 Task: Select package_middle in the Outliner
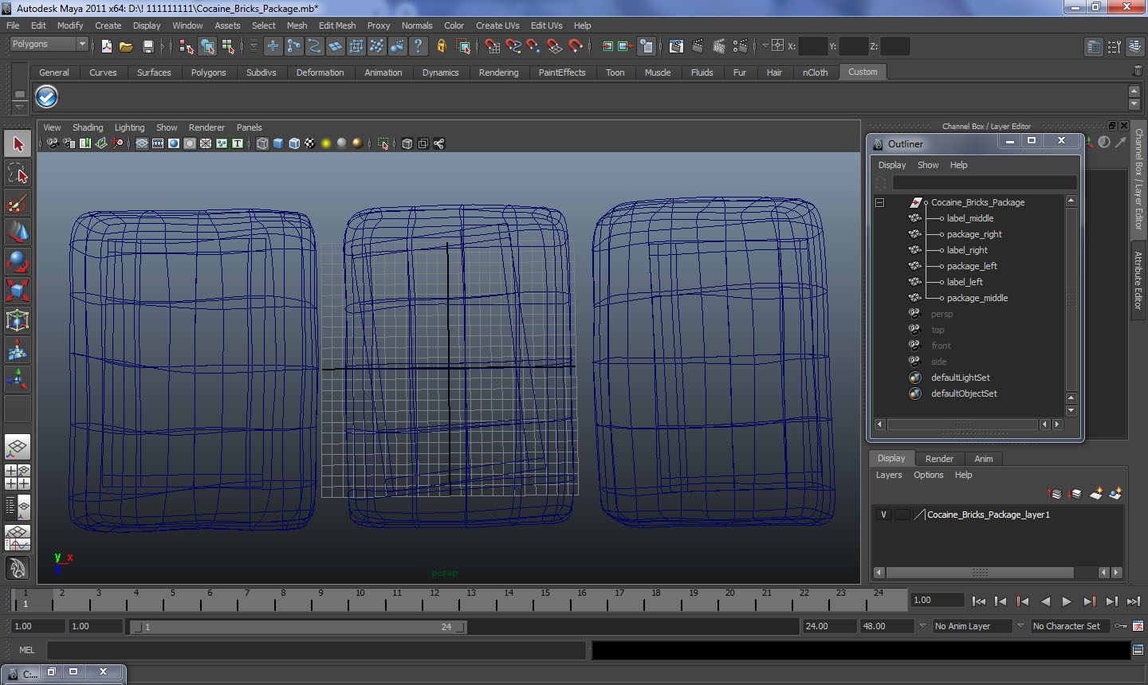tap(977, 298)
